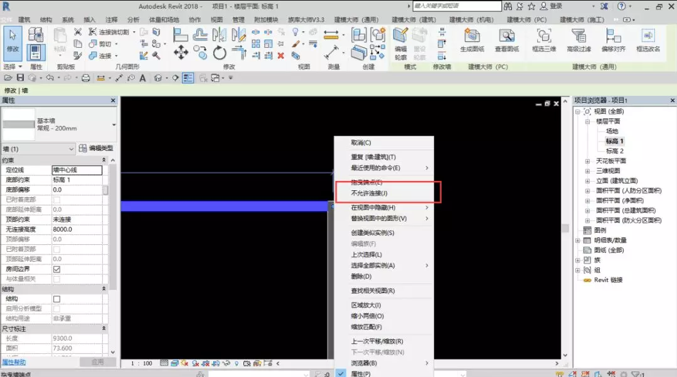
Task: Collapse the 约束 section
Action: coord(104,160)
